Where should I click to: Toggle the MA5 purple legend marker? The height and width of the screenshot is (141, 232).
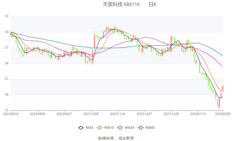81,127
